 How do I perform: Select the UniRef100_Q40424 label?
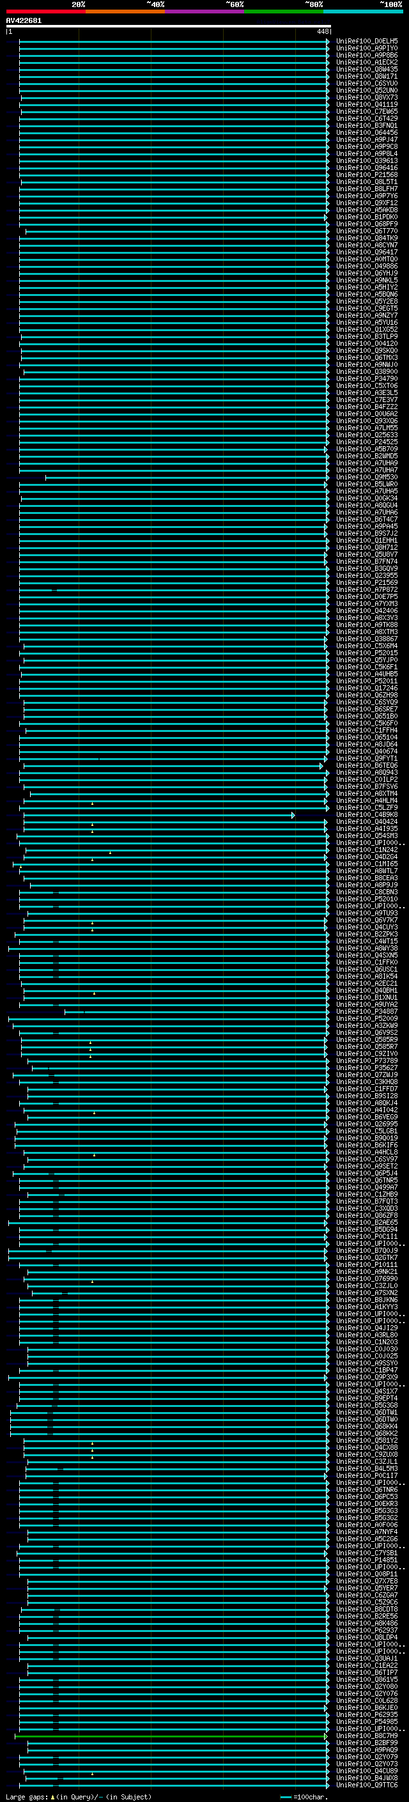367,822
